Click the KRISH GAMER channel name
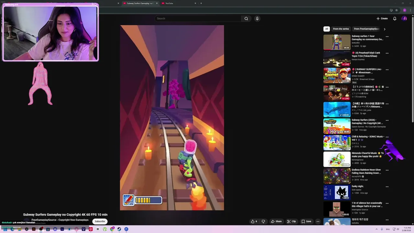This screenshot has height=233, width=414. pyautogui.click(x=358, y=76)
